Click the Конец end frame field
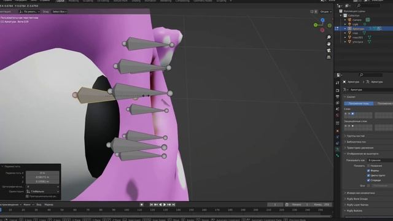Viewport: 393px width, 221px height. 321,204
